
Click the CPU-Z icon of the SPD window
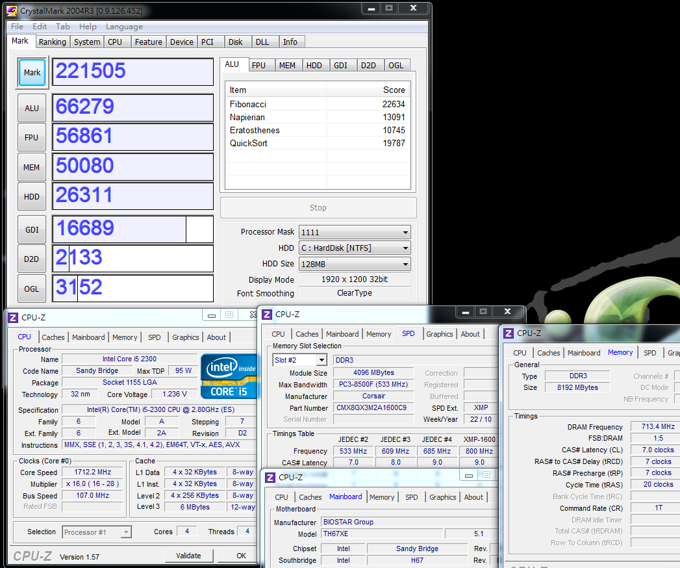267,314
